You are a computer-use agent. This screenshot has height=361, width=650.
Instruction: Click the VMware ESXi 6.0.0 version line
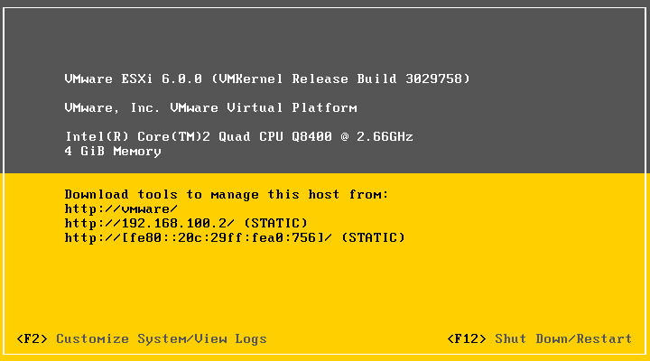coord(267,79)
